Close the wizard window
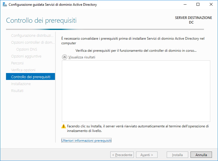The width and height of the screenshot is (218, 161). (211, 5)
